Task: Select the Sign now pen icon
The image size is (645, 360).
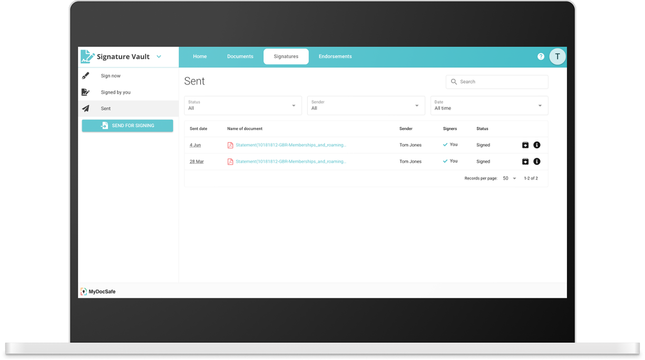Action: click(x=86, y=75)
